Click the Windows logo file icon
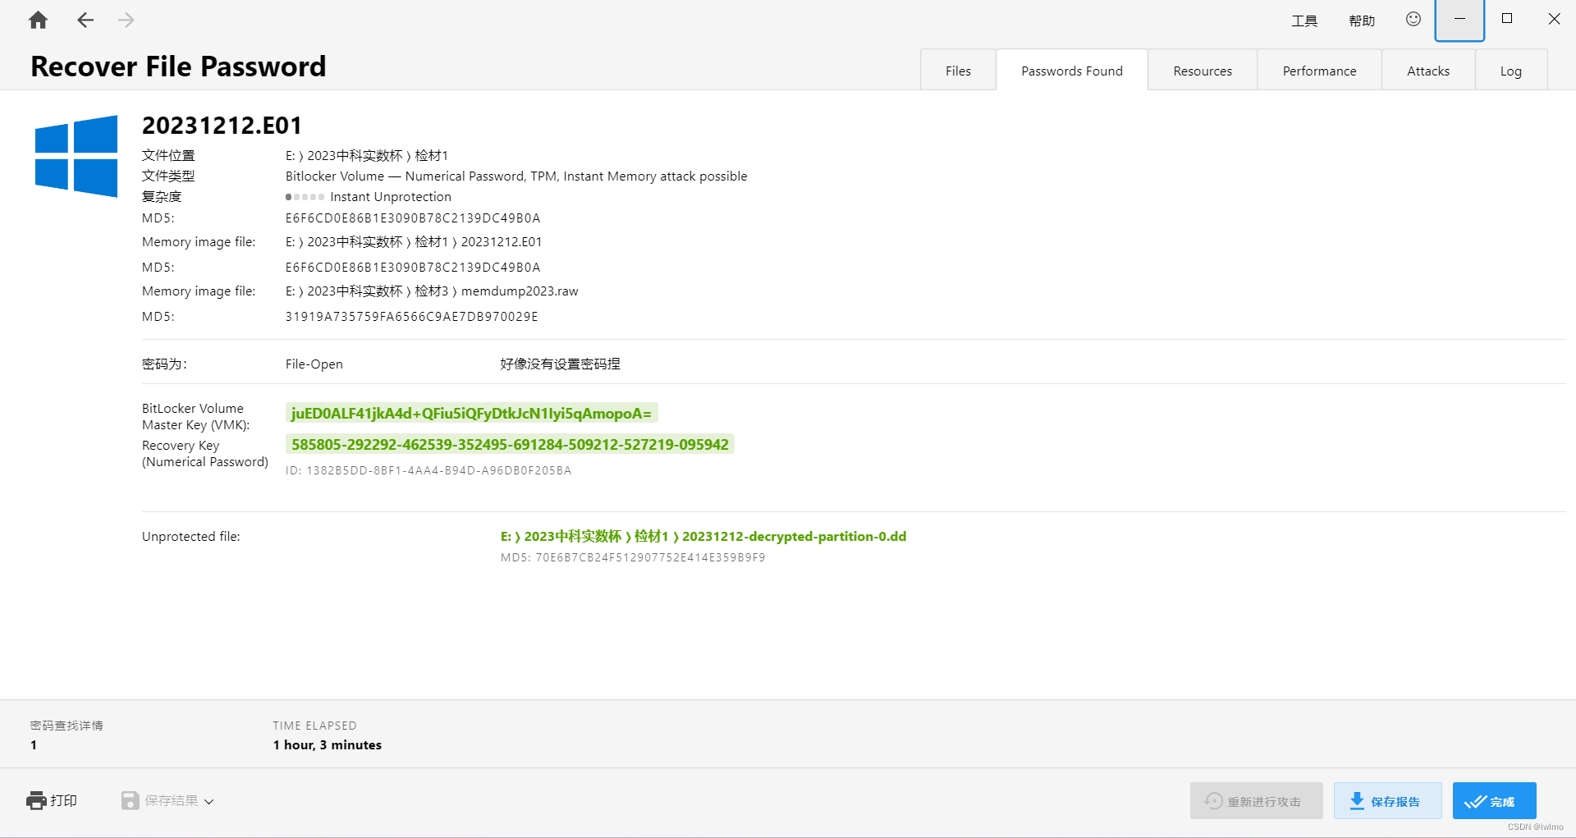This screenshot has width=1576, height=838. [x=76, y=156]
